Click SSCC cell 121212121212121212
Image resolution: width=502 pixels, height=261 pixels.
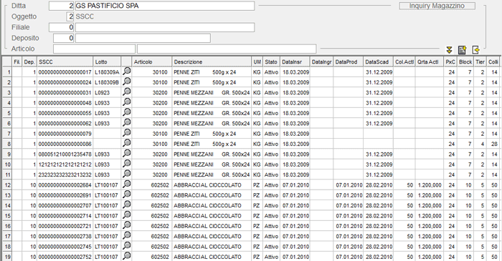pyautogui.click(x=65, y=164)
